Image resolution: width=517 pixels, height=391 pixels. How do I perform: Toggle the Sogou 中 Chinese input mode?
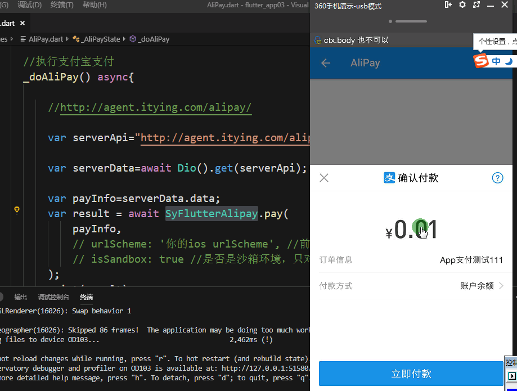496,61
